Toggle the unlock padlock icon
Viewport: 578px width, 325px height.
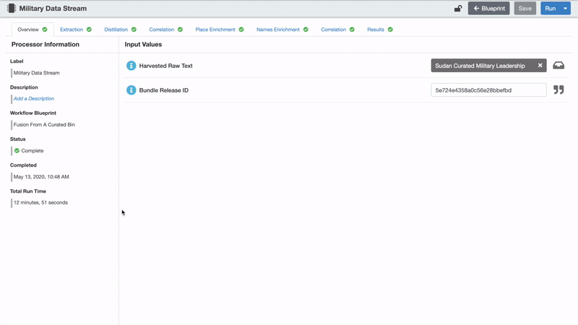458,8
